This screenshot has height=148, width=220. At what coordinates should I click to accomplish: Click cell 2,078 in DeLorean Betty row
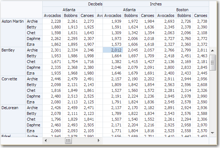[52, 113]
